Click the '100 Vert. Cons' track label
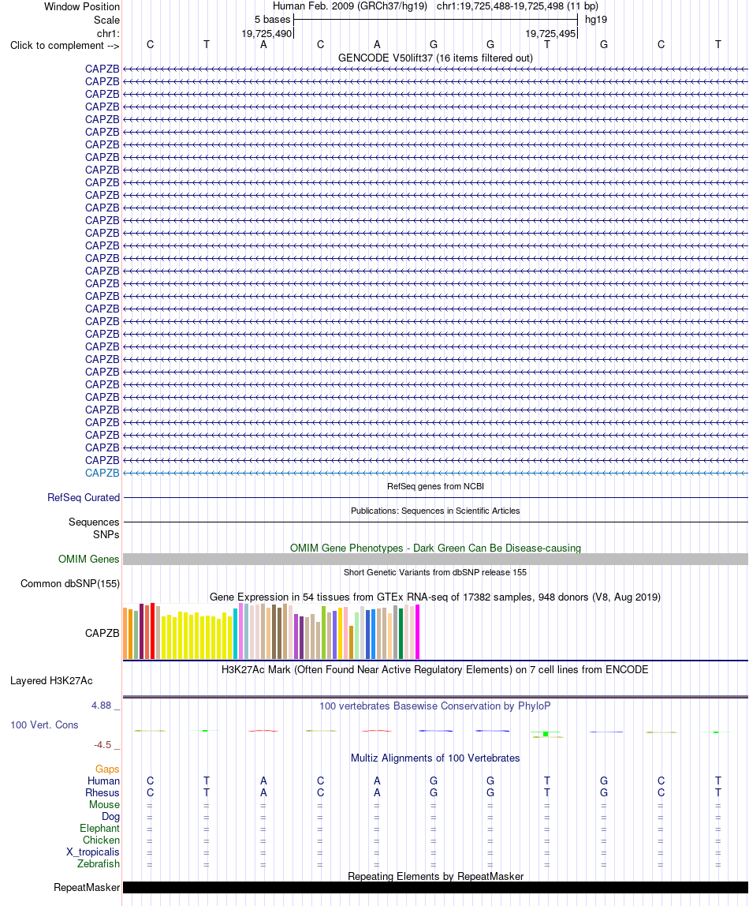Image resolution: width=749 pixels, height=906 pixels. click(44, 725)
